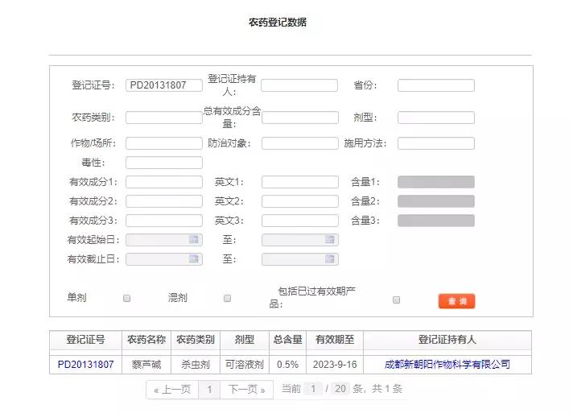Click the 登记证号 column header
The image size is (573, 413).
click(x=85, y=340)
